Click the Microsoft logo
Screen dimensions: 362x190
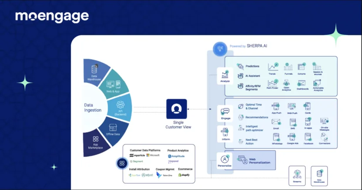pyautogui.click(x=153, y=155)
